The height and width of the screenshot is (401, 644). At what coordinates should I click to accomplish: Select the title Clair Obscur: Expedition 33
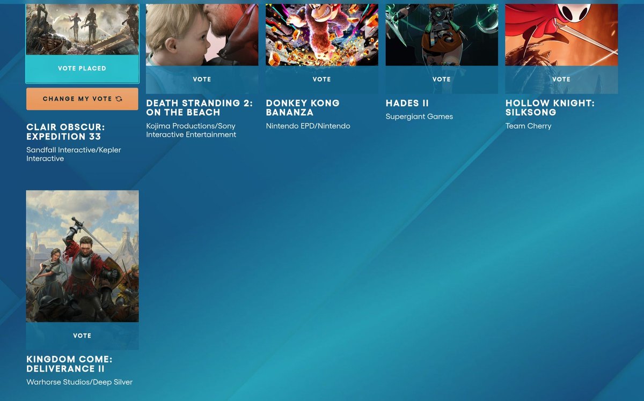(65, 132)
